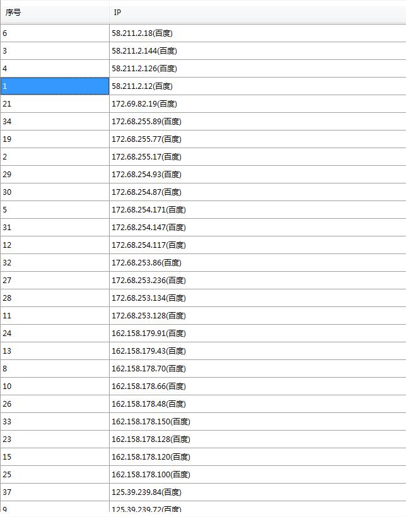Click 序号 cell 33
Screen dimensions: 406x517
(x=55, y=421)
